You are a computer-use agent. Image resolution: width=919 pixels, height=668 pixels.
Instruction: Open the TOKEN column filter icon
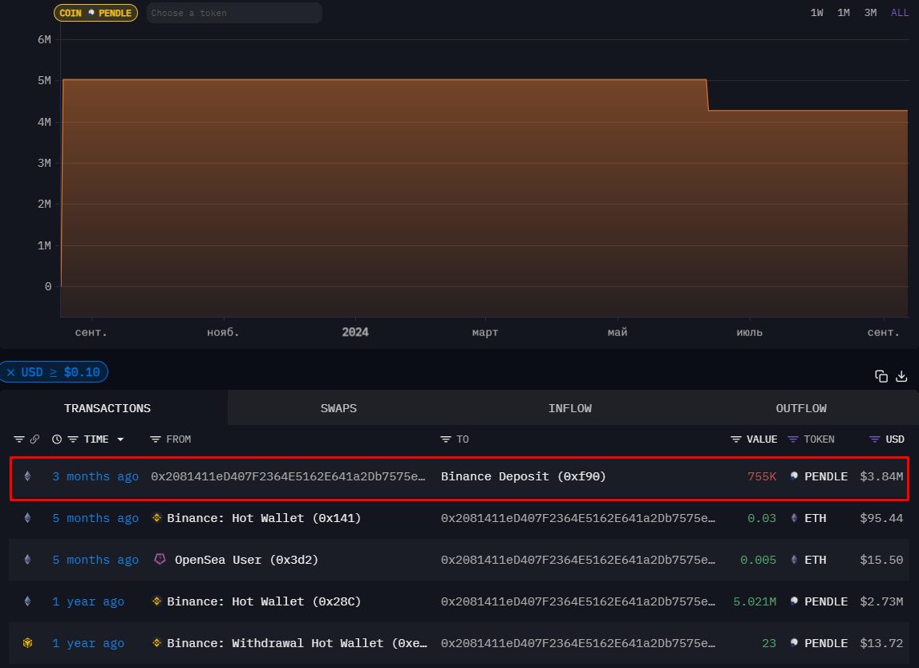click(x=793, y=439)
